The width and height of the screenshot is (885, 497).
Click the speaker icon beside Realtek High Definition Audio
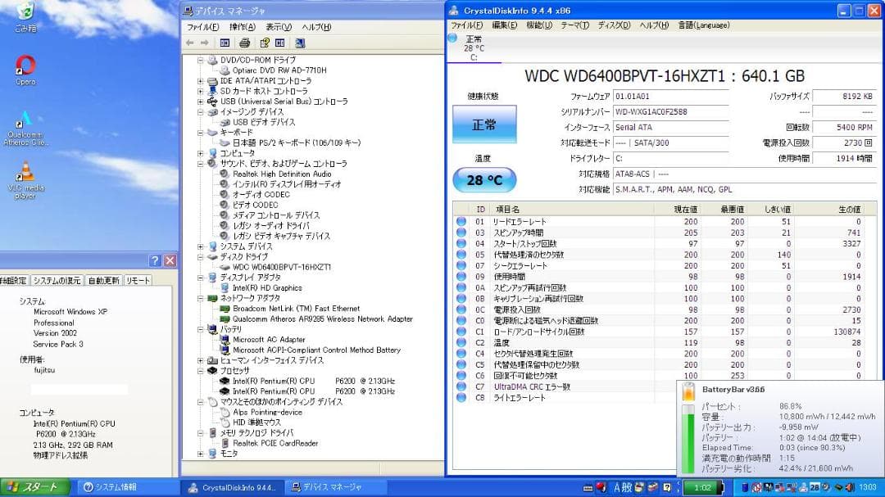[224, 174]
